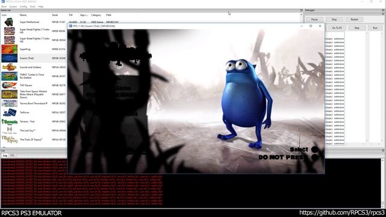This screenshot has height=217, width=386.
Task: Click Super Street Fighter icon for NPUB-30034
Action: point(9,40)
